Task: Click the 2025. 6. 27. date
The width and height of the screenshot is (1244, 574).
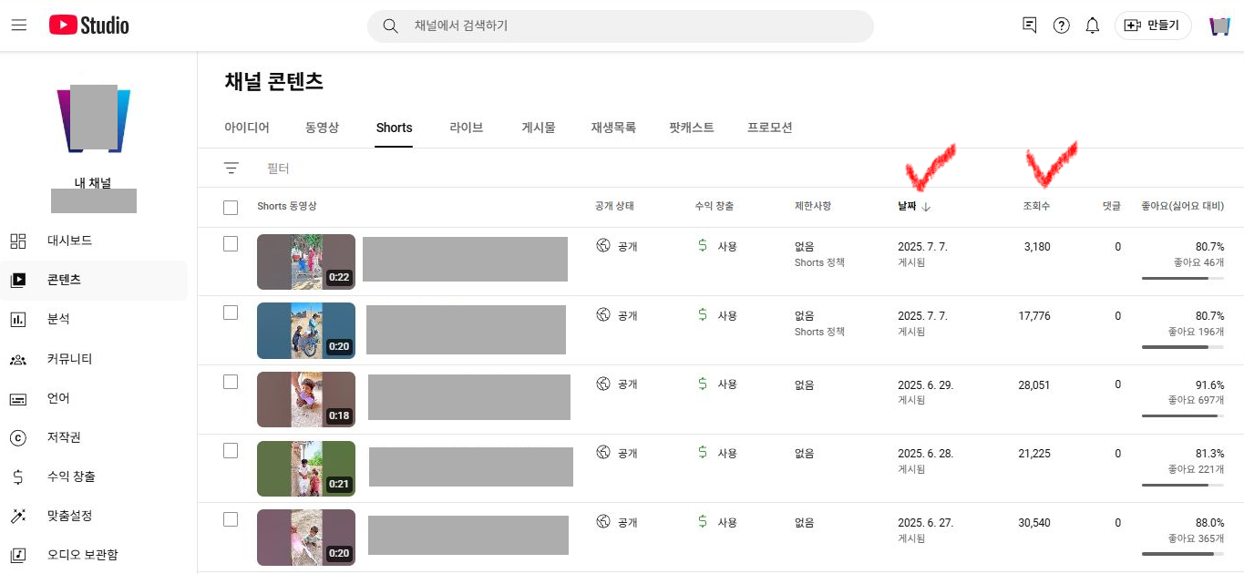Action: tap(925, 522)
